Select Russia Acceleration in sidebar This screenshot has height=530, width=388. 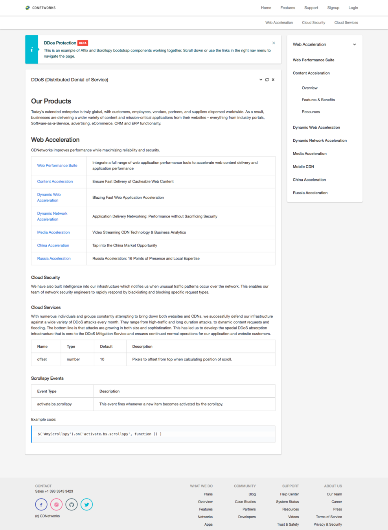[x=310, y=193]
